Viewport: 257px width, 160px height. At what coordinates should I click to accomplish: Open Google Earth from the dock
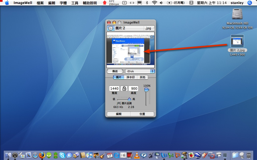pyautogui.click(x=198, y=155)
